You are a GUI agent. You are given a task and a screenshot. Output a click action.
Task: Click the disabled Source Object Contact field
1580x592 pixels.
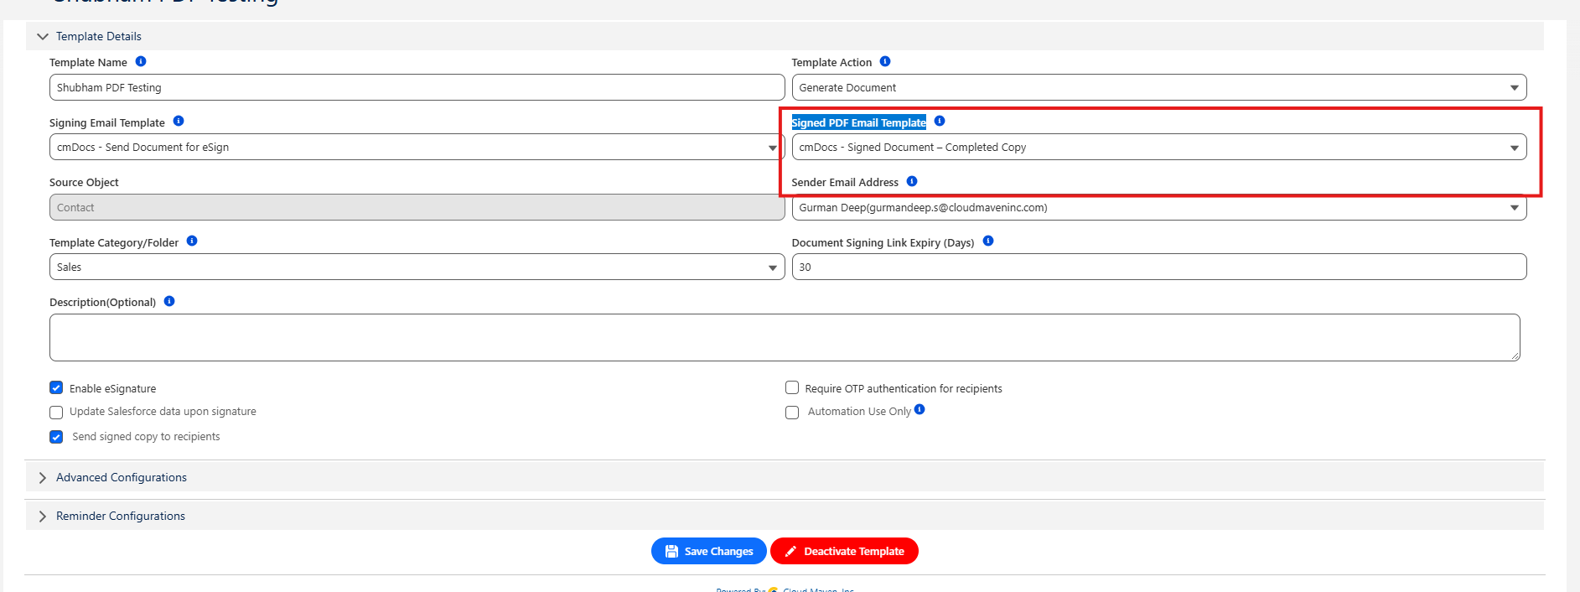tap(417, 207)
